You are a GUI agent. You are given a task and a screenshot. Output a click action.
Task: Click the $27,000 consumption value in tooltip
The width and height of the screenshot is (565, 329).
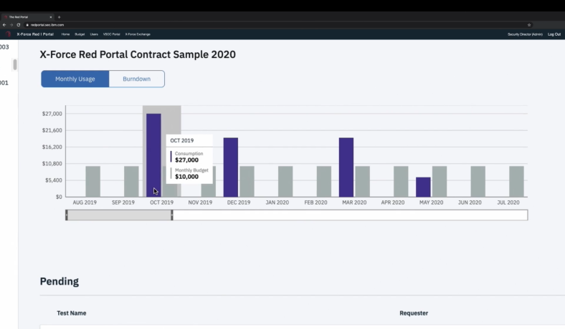tap(186, 160)
